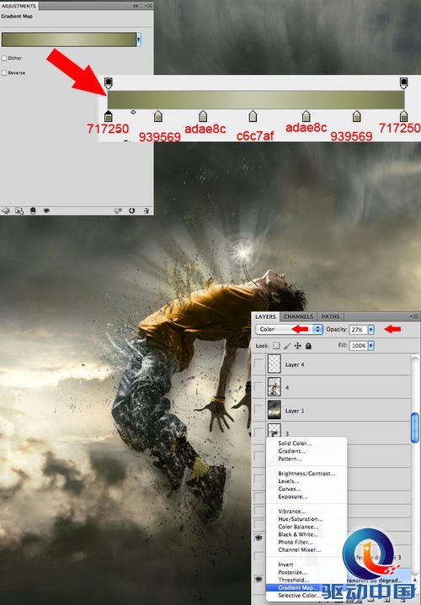Screen dimensions: 421x605
Task: Enable the Reverse checkbox
Action: pos(4,73)
